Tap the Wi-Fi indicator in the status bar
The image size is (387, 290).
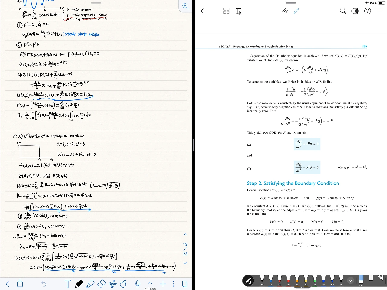(x=367, y=3)
